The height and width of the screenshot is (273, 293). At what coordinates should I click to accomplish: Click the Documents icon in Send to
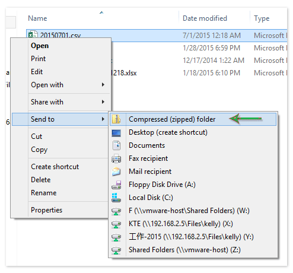click(x=116, y=145)
